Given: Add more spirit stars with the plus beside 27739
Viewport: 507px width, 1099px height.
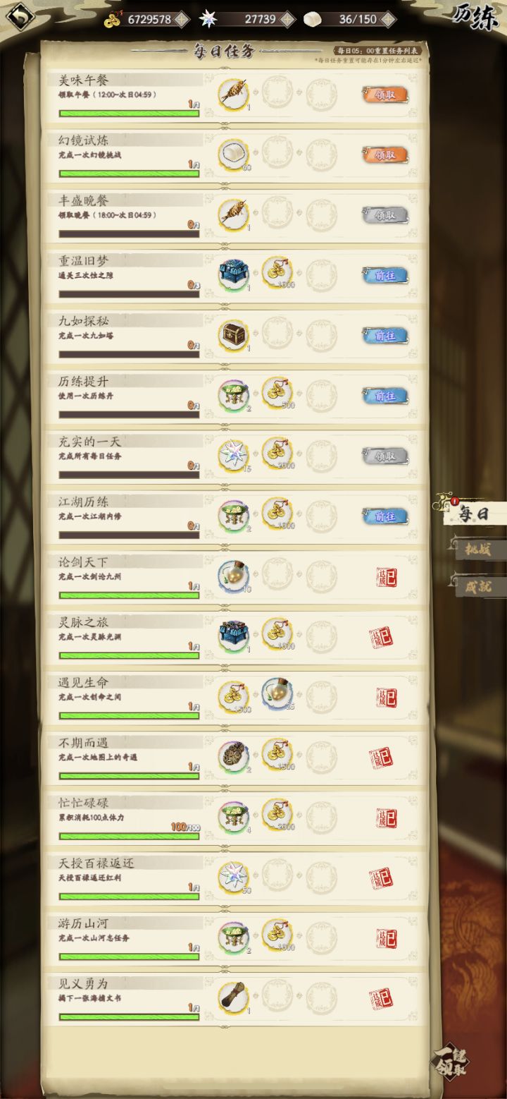Looking at the screenshot, I should point(287,20).
